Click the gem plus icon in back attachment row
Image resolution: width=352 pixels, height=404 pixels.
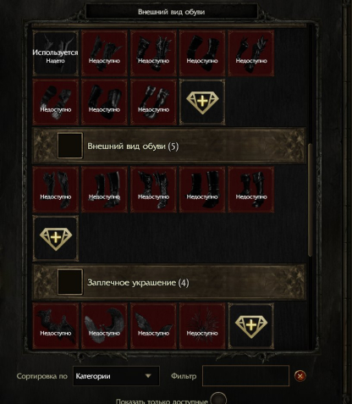pos(251,326)
